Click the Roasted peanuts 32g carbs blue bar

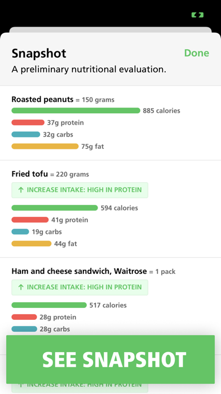[26, 134]
